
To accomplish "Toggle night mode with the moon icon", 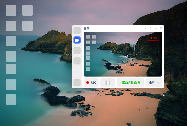I will [x=151, y=28].
